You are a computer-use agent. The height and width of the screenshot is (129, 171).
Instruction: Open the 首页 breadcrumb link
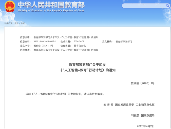[x=16, y=23]
